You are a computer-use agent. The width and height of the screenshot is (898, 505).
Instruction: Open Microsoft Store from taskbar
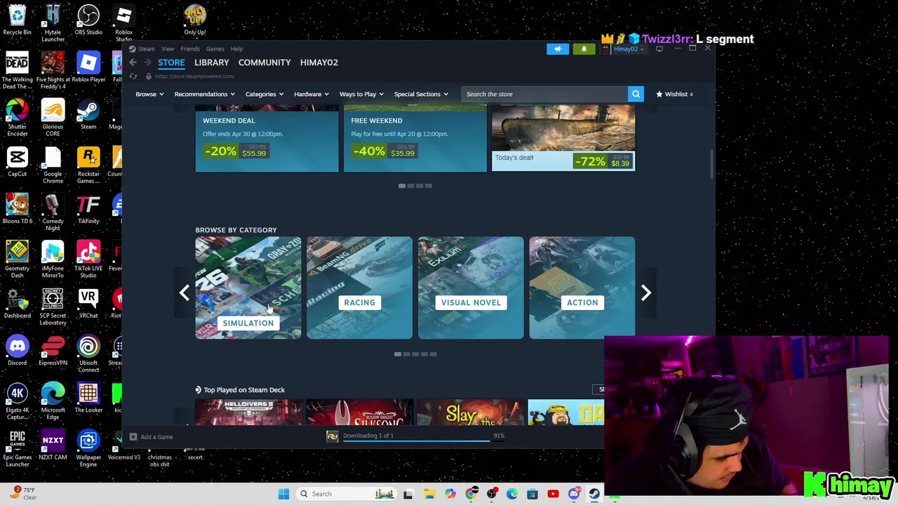coord(532,494)
